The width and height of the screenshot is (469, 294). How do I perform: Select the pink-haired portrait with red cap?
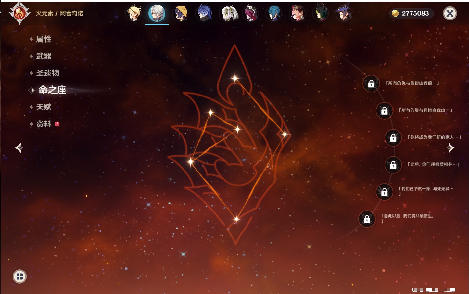click(x=298, y=13)
